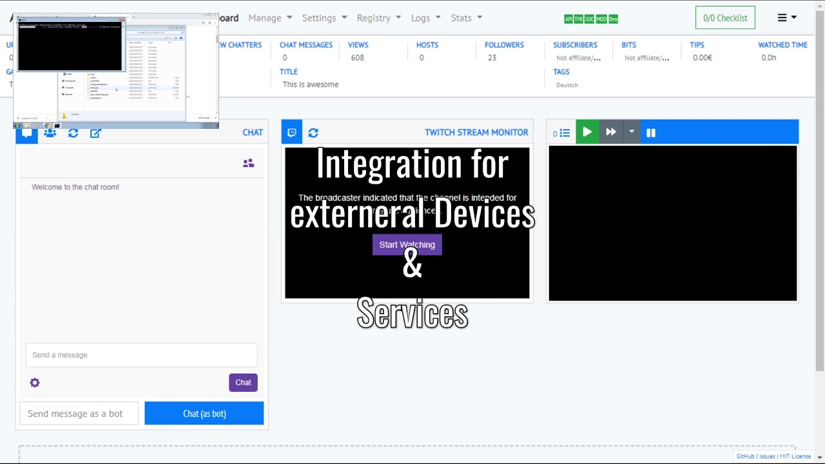Screen dimensions: 825x464
Task: Open the Settings menu
Action: click(324, 18)
